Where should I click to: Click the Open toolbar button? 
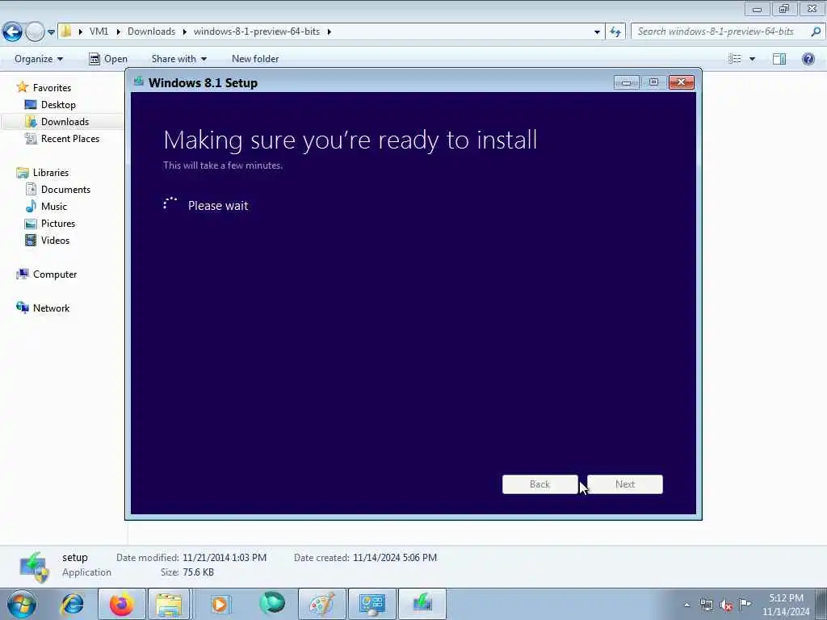(108, 59)
